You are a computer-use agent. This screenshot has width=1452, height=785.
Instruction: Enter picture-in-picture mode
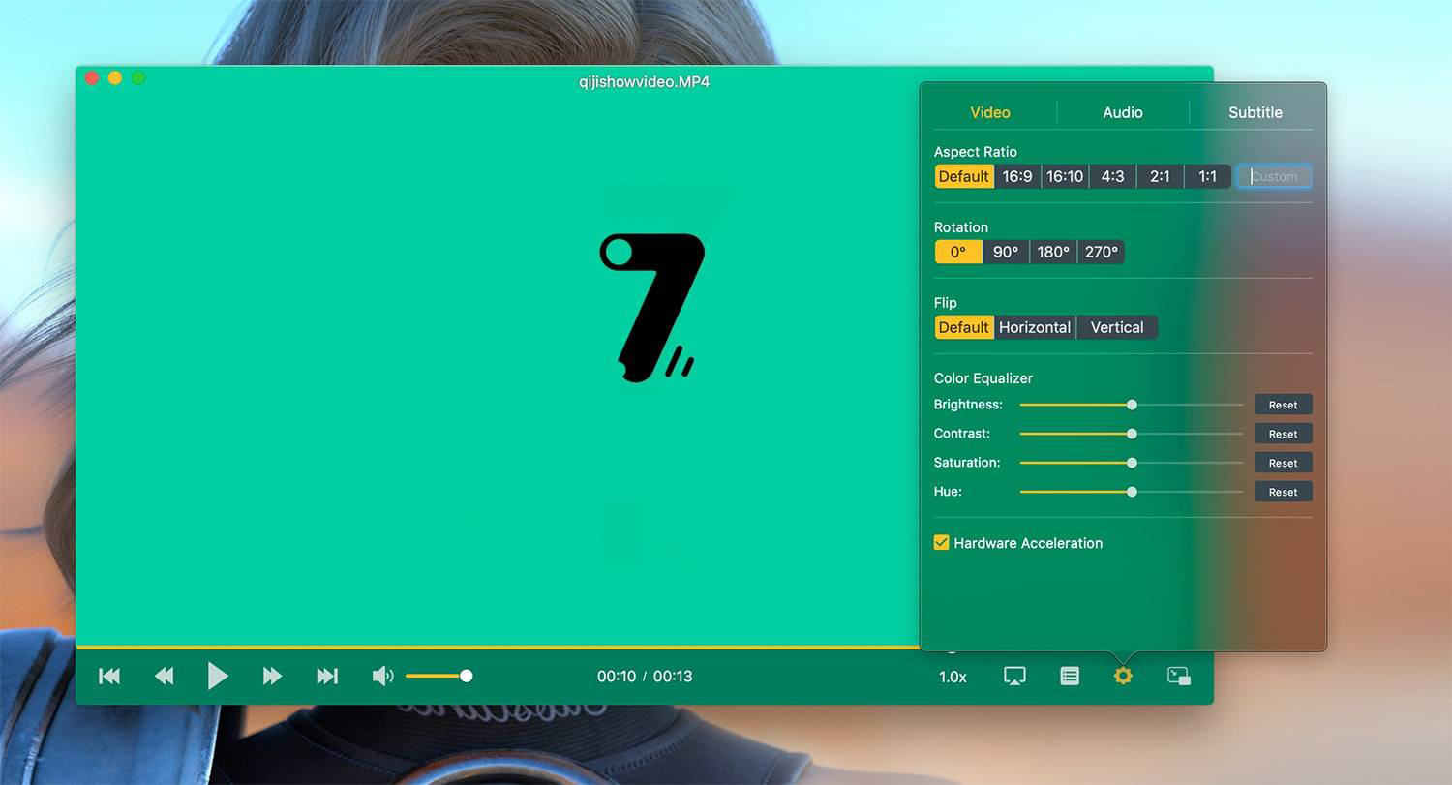coord(1178,677)
